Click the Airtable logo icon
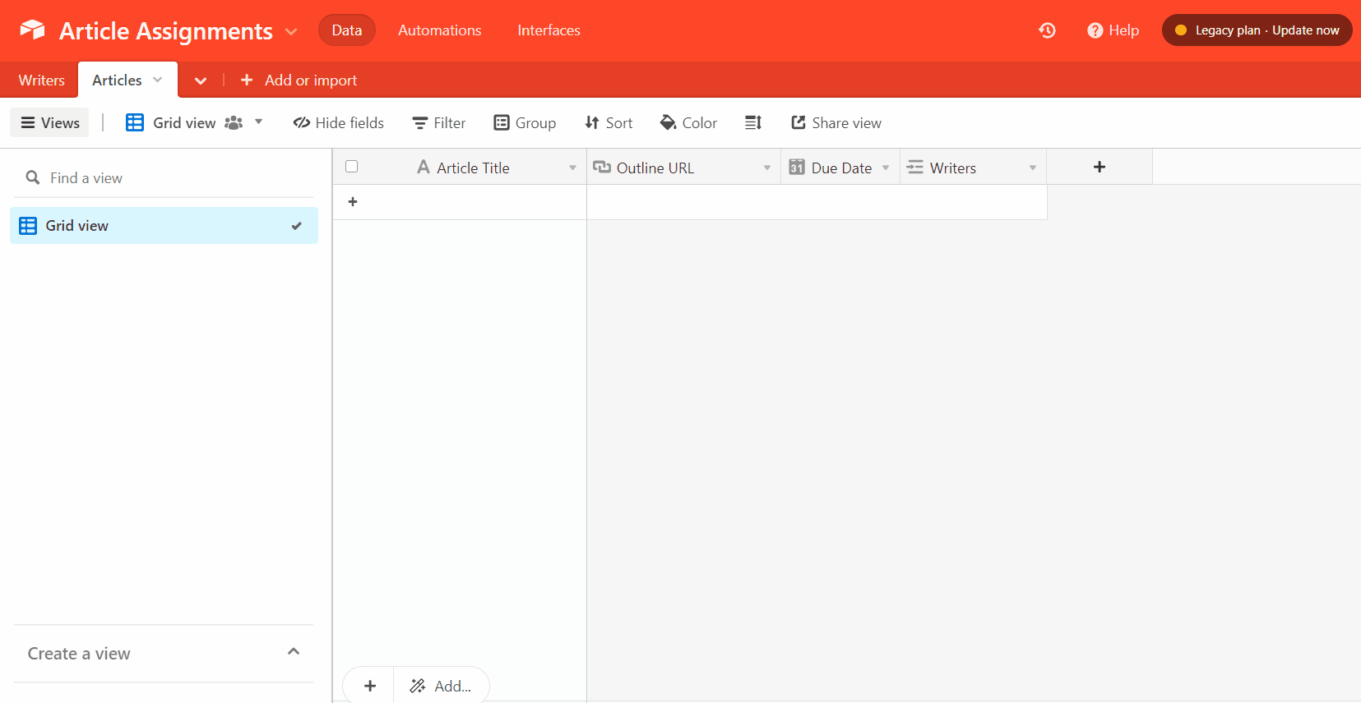This screenshot has height=703, width=1361. tap(32, 30)
